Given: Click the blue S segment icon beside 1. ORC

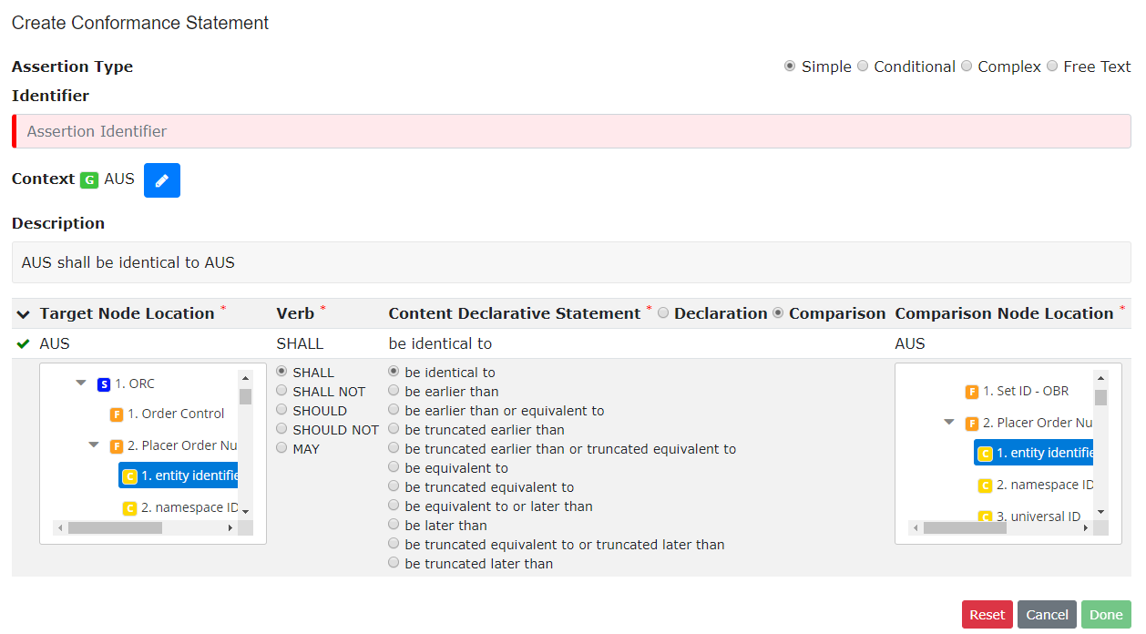Looking at the screenshot, I should (x=103, y=383).
